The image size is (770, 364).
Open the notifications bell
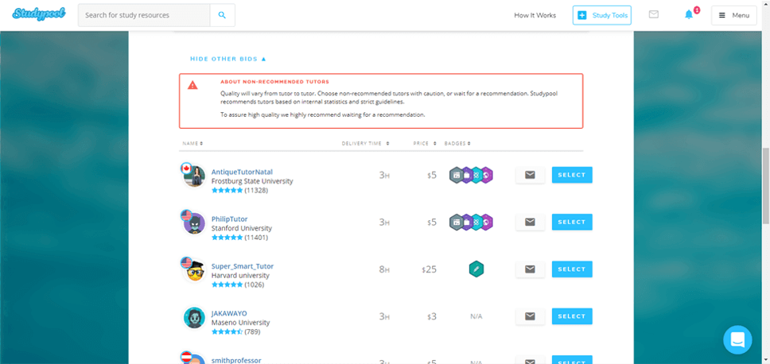(689, 15)
